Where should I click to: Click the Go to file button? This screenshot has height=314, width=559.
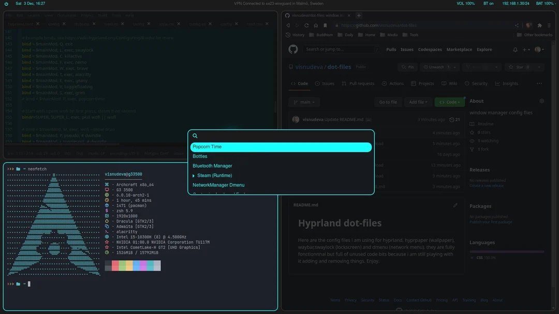coord(388,102)
